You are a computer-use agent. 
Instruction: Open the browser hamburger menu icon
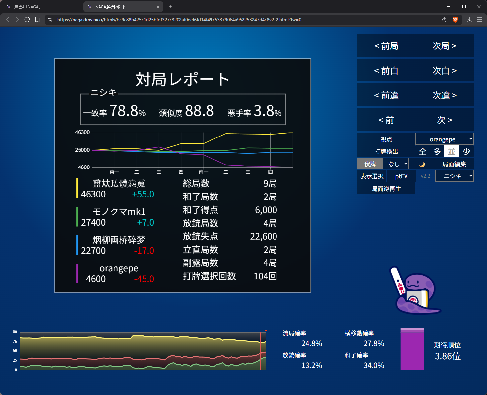click(479, 20)
